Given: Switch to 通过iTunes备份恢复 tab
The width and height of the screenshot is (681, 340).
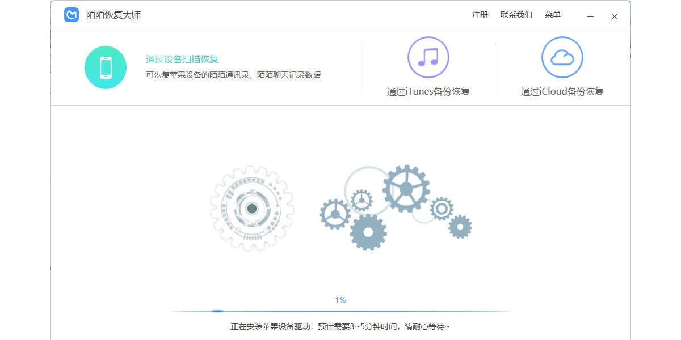Looking at the screenshot, I should 428,91.
